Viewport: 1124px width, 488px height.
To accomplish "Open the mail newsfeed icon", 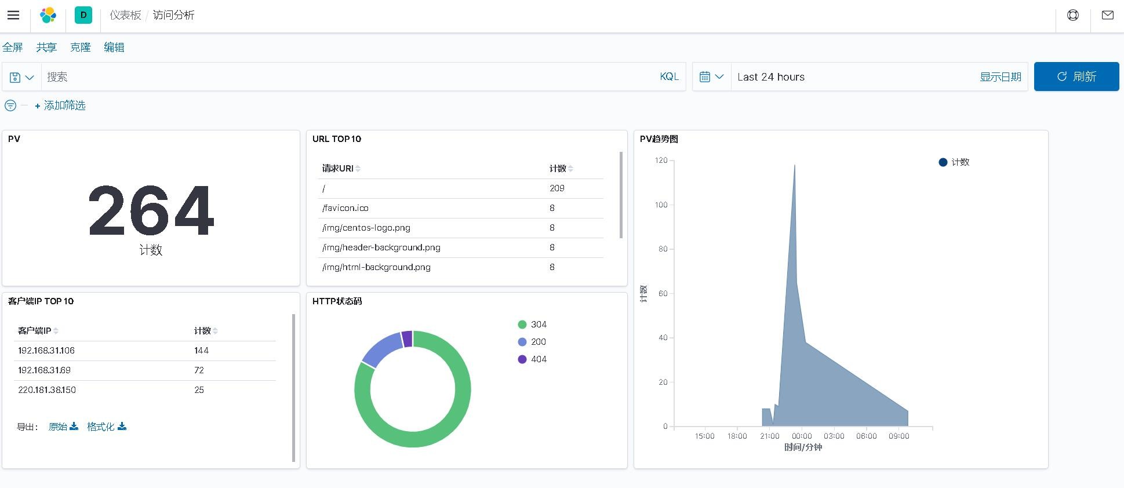I will tap(1108, 15).
